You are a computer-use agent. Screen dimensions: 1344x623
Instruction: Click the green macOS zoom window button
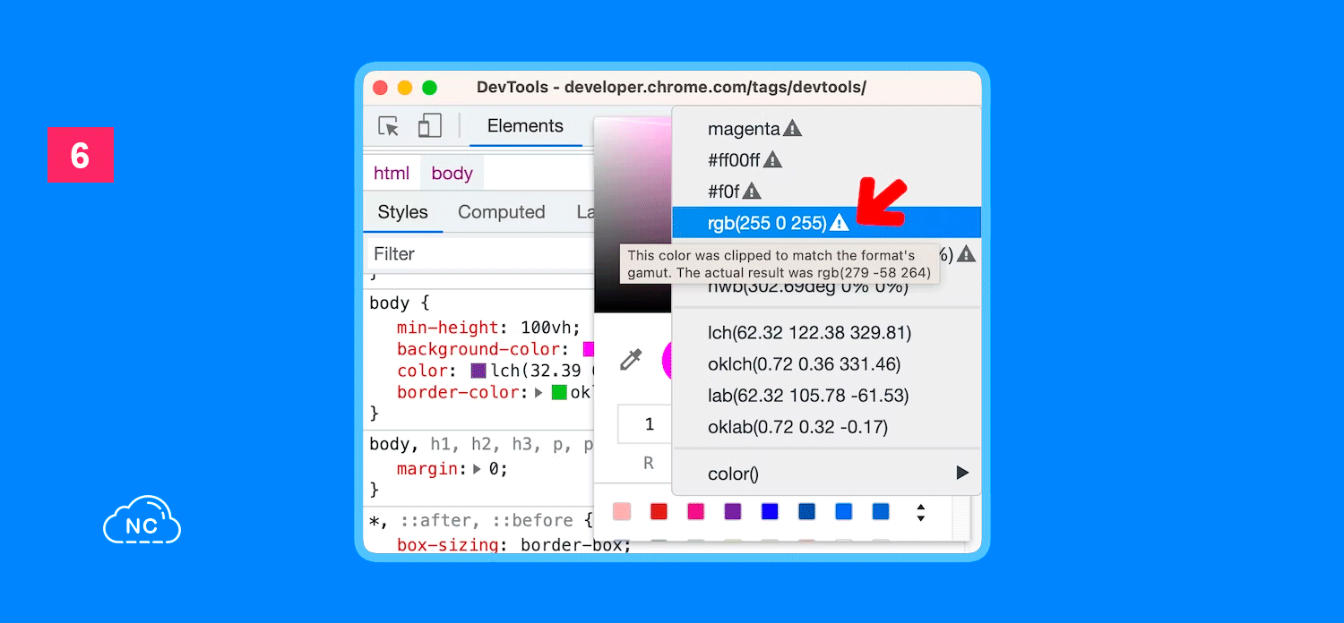(429, 88)
